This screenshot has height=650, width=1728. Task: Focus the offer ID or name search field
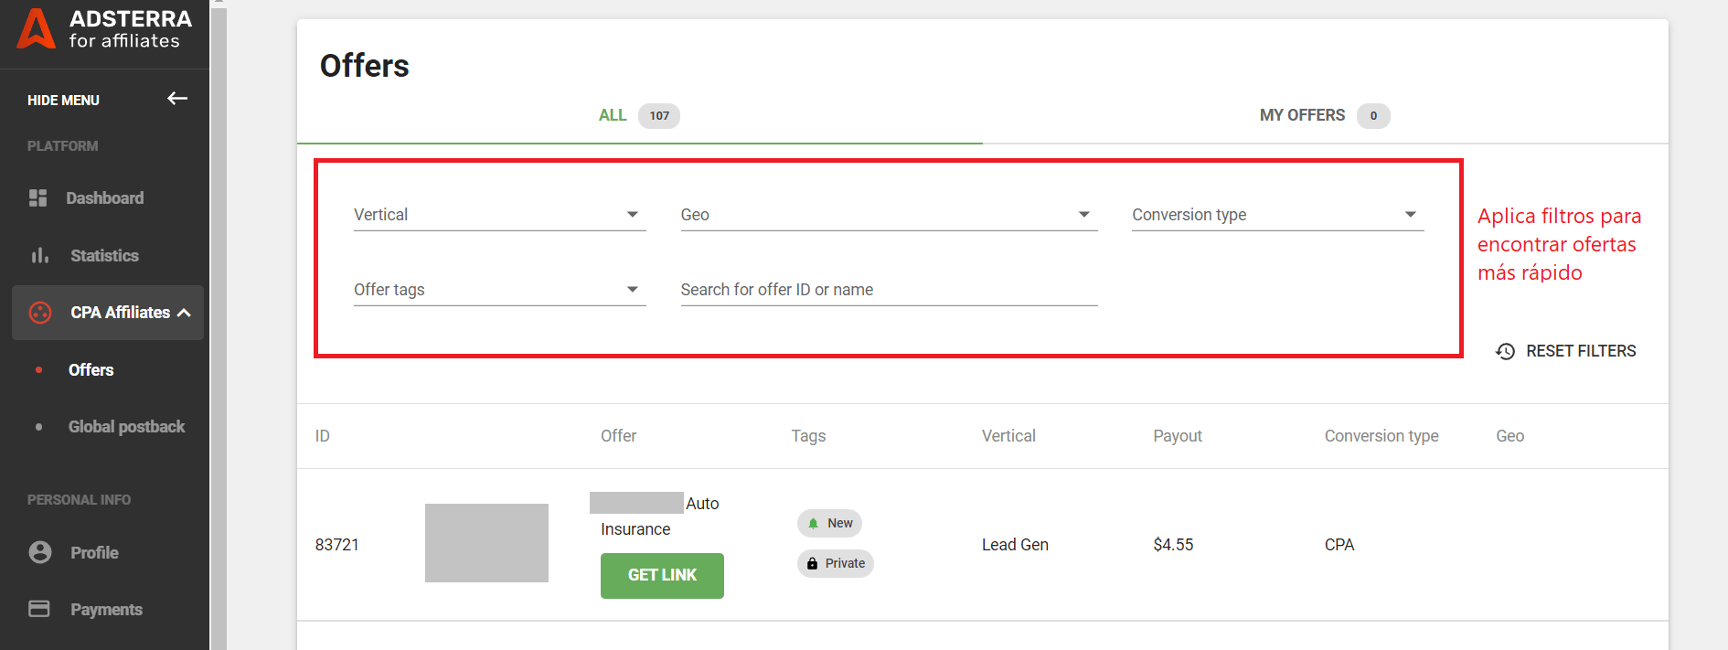(888, 290)
